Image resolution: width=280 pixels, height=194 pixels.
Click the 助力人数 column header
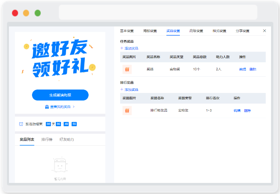click(222, 57)
